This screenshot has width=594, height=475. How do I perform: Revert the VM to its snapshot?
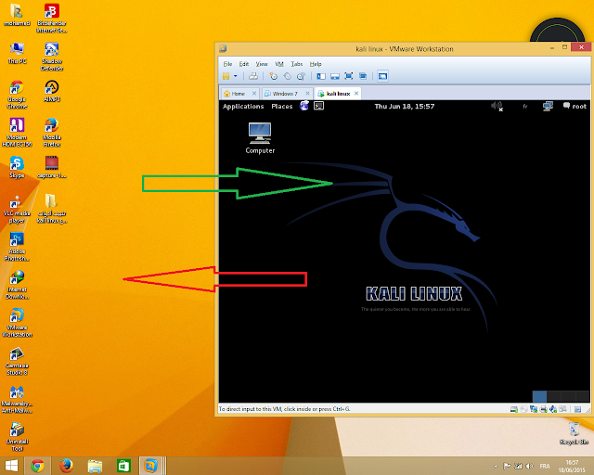[287, 76]
